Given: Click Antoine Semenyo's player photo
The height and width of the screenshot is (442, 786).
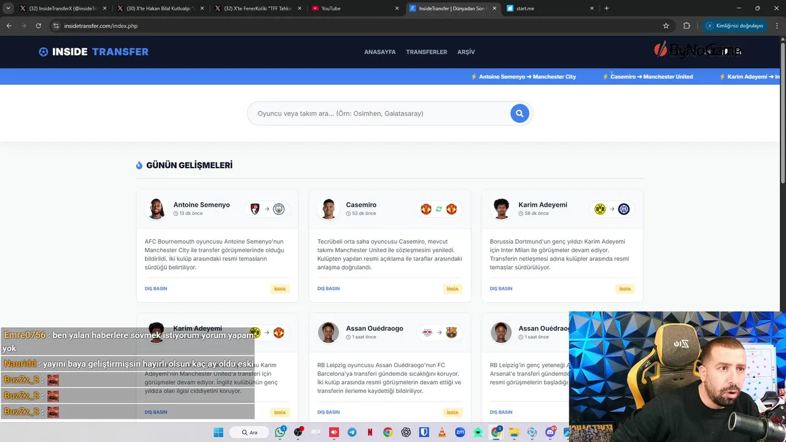Looking at the screenshot, I should point(156,209).
